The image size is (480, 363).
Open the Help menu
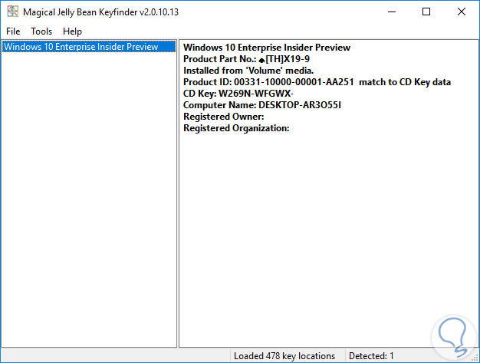(x=72, y=31)
